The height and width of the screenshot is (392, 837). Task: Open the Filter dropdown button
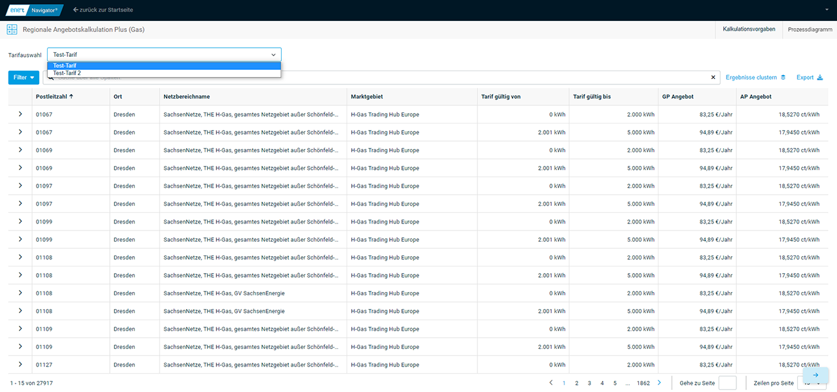24,78
